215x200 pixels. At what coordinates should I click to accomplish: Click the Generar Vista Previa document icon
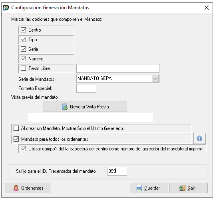point(65,107)
